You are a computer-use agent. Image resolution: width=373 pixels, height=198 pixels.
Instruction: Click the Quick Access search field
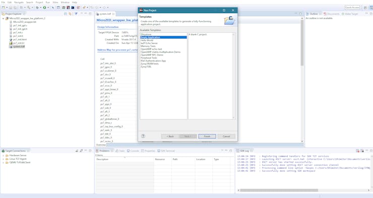click(x=352, y=8)
